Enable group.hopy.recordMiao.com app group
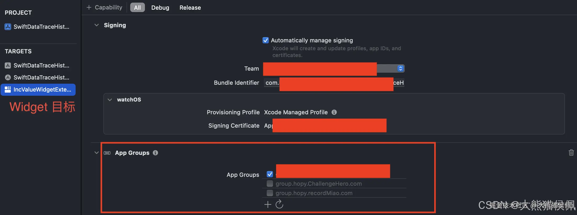Screen dimensions: 577x215 pyautogui.click(x=270, y=193)
